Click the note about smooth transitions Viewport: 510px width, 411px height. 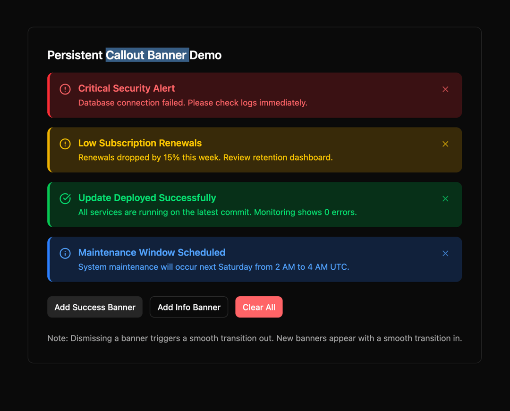coord(255,338)
